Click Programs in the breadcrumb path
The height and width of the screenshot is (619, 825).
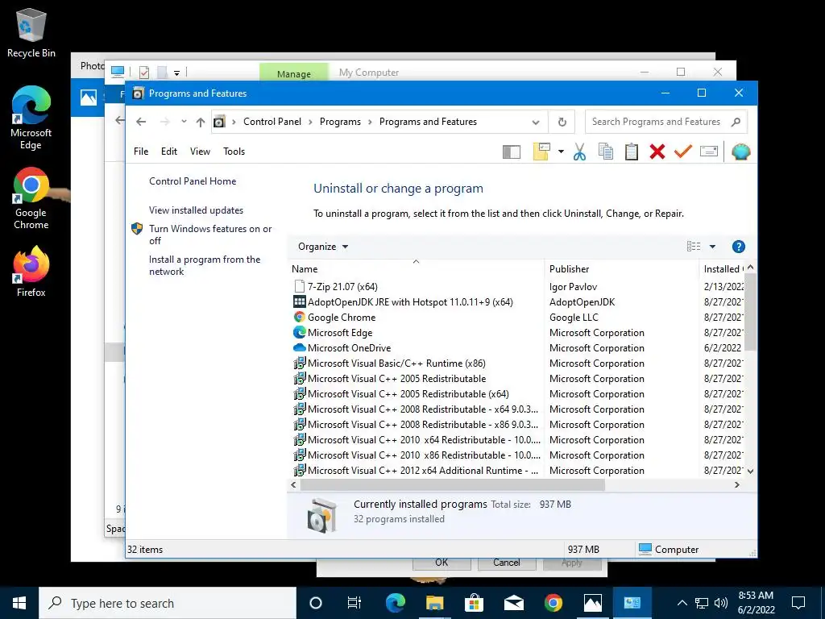click(340, 122)
